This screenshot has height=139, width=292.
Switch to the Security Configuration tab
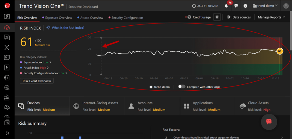[126, 18]
